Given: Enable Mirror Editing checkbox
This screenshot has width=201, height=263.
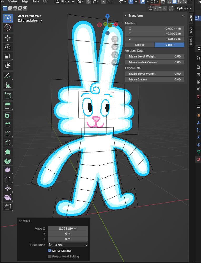Looking at the screenshot, I should click(x=50, y=251).
